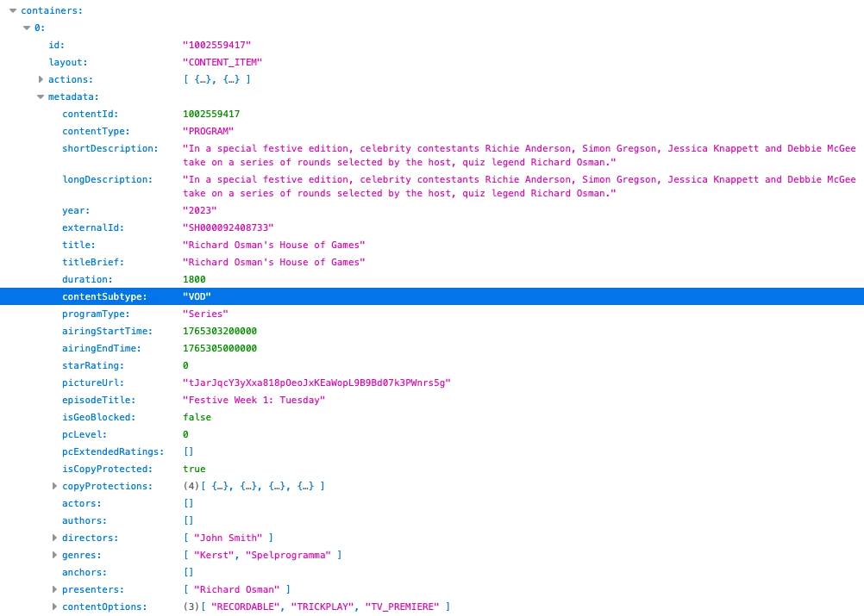The width and height of the screenshot is (864, 616).
Task: Select the pcExtendedRatings key
Action: [113, 452]
